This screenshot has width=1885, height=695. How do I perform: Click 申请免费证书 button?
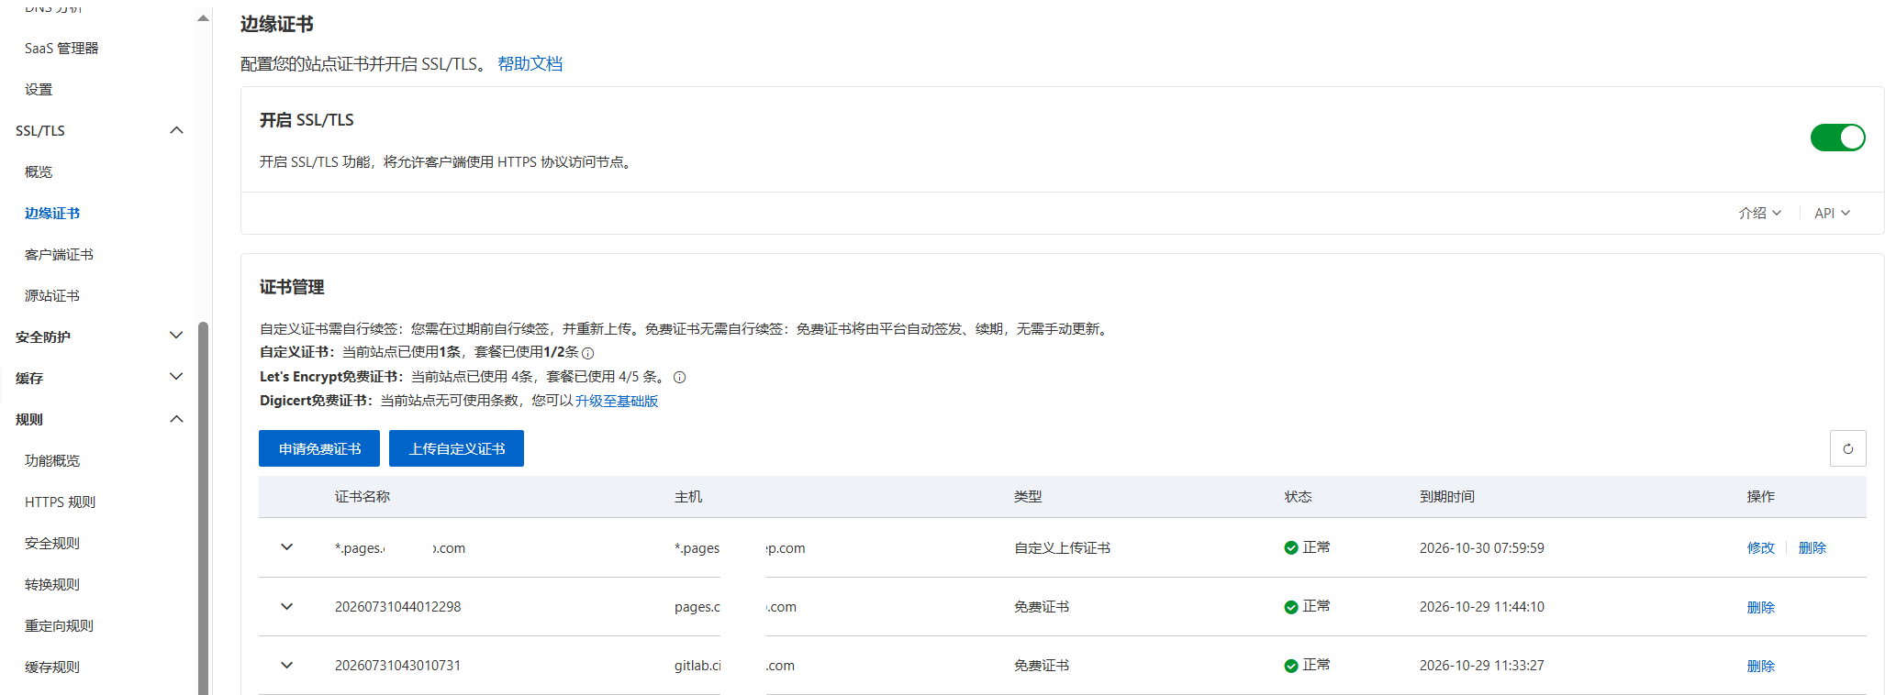click(x=319, y=448)
